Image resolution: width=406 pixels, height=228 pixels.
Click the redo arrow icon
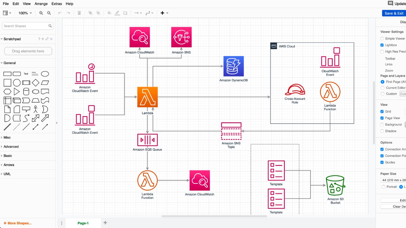coord(68,13)
